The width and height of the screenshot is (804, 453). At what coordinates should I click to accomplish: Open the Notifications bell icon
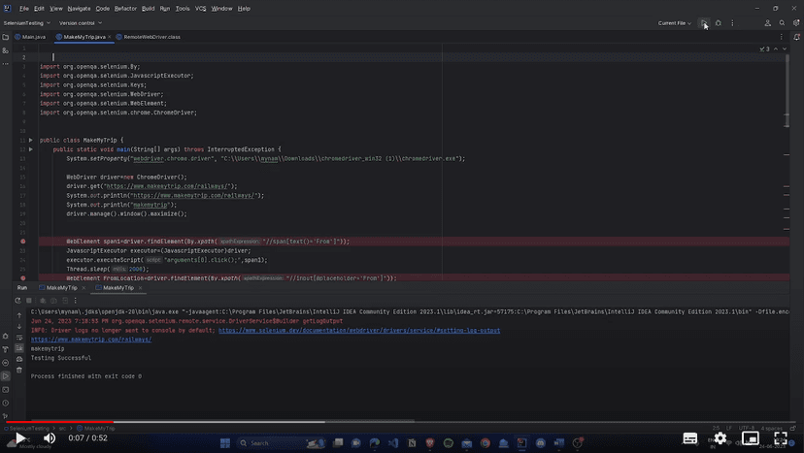click(797, 37)
